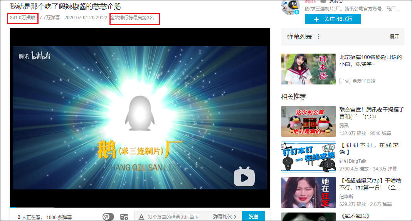Image resolution: width=412 pixels, height=221 pixels.
Task: Open the Japanese learning ad thumbnail
Action: pyautogui.click(x=308, y=69)
